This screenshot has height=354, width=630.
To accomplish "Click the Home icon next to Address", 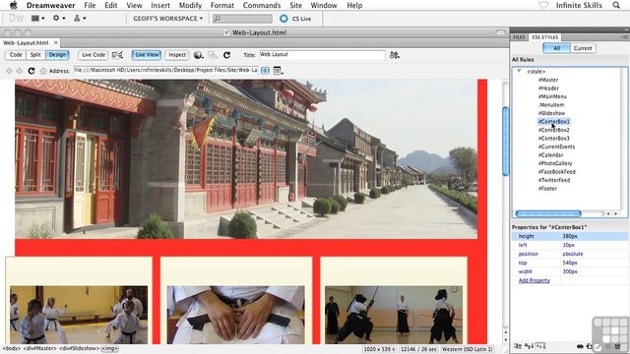I will 43,71.
